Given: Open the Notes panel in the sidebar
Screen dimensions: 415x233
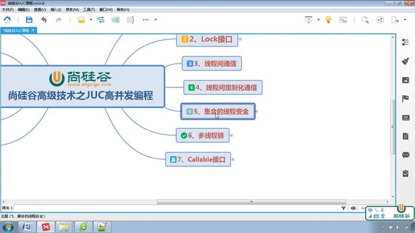Looking at the screenshot, I should pos(405,136).
